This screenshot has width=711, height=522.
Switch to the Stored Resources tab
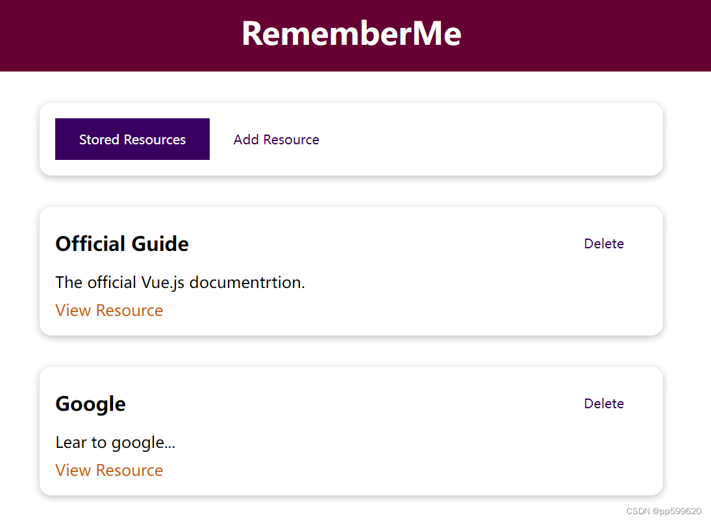(132, 139)
